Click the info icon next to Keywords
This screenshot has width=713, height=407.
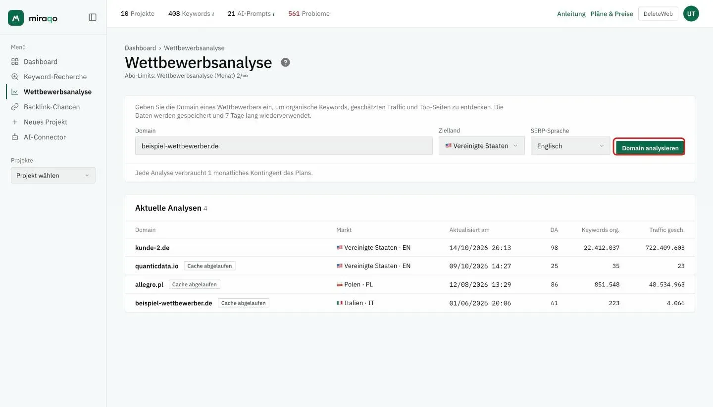(x=213, y=14)
